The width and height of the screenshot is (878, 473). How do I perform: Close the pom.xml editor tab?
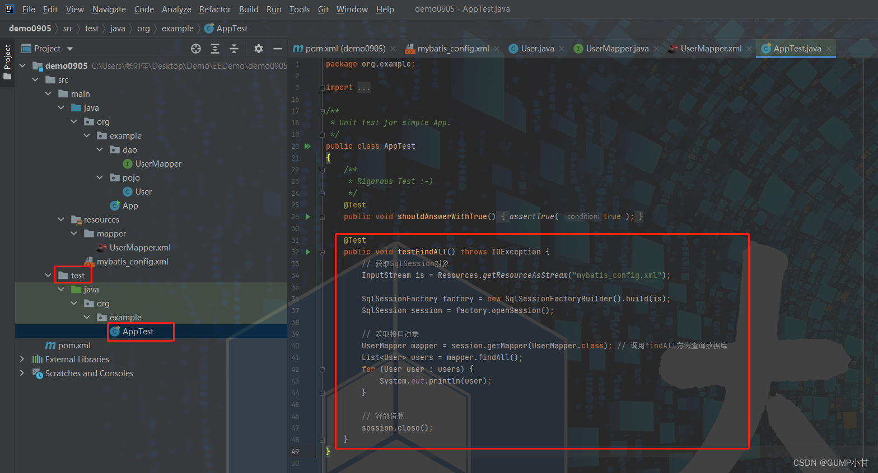coord(393,49)
